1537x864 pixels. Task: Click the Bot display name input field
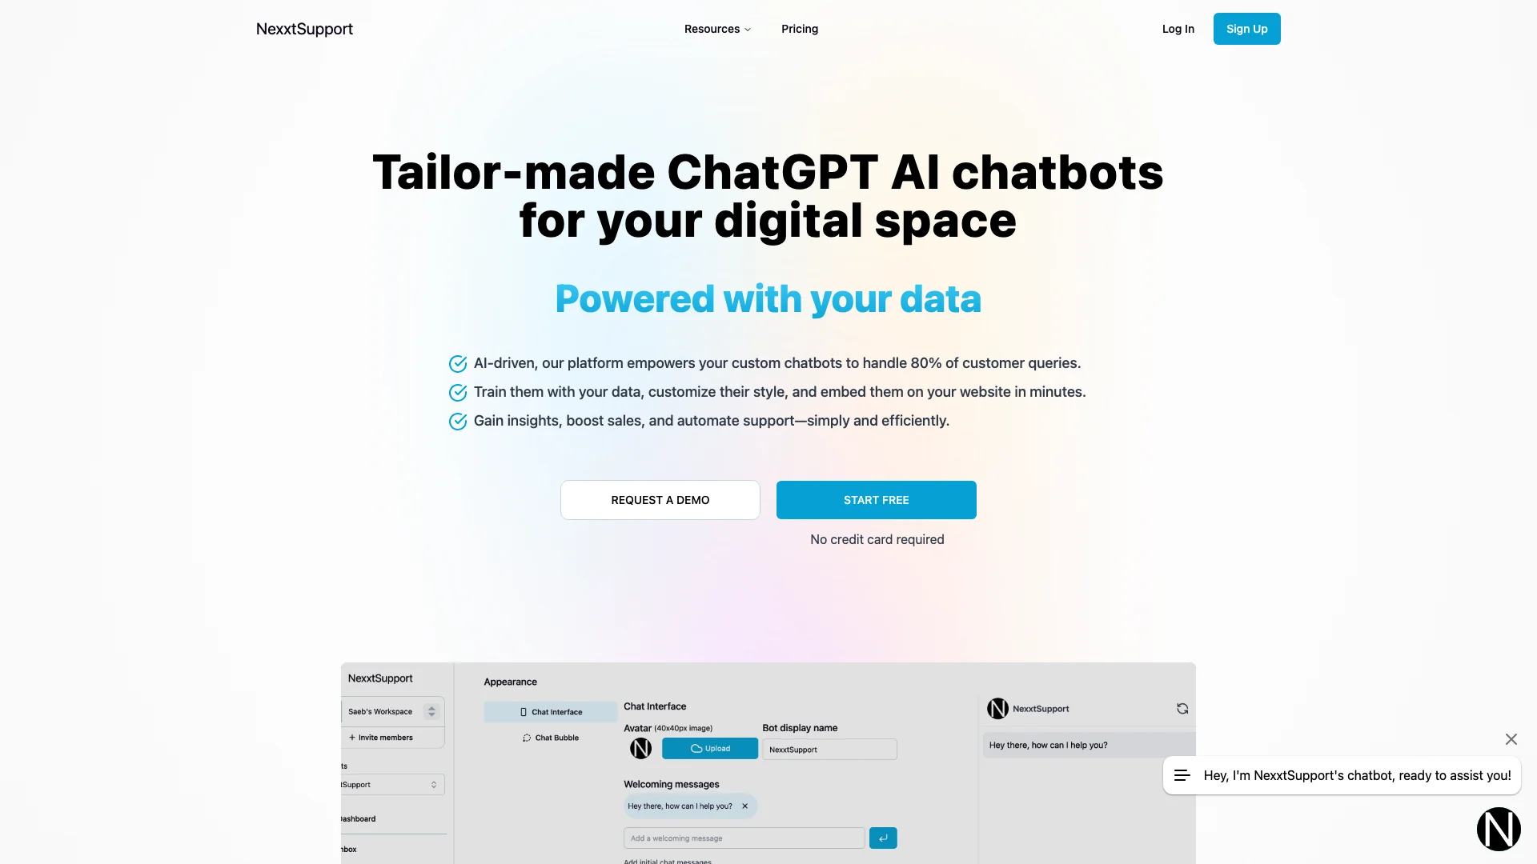829,749
